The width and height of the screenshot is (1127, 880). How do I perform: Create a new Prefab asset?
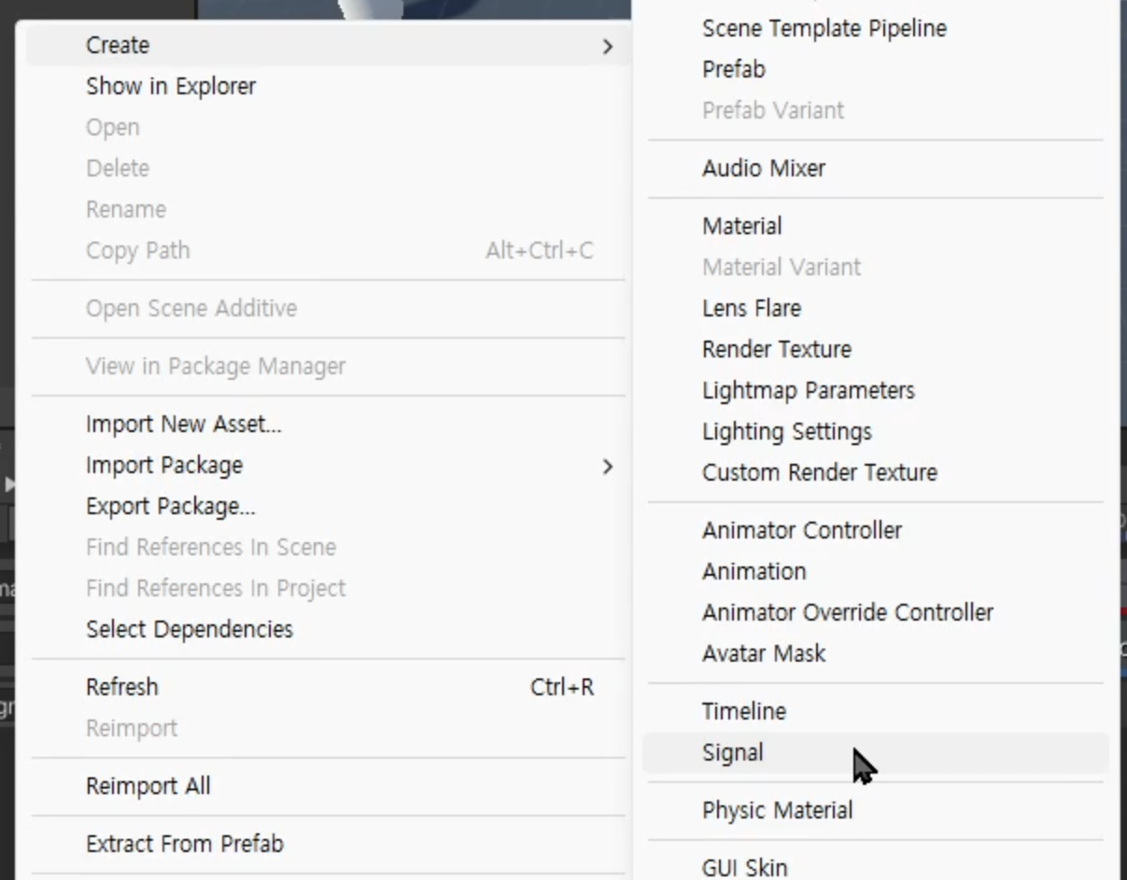(734, 70)
